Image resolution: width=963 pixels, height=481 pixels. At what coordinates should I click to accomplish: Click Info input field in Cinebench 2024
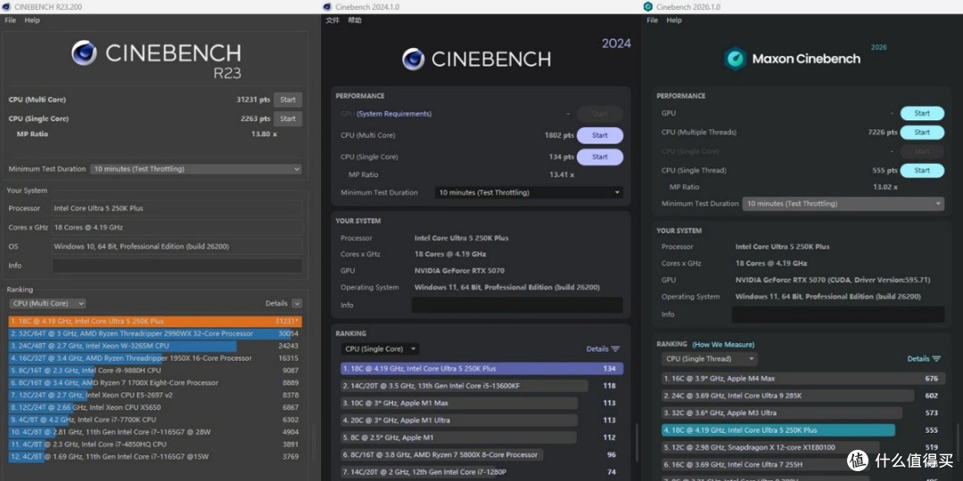tap(517, 305)
